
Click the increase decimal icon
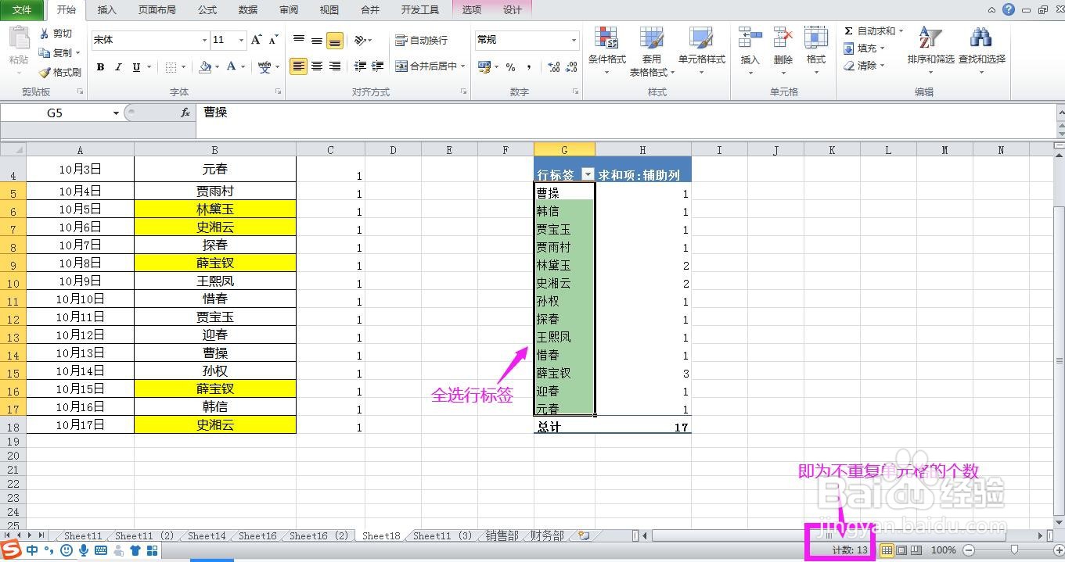pos(553,67)
